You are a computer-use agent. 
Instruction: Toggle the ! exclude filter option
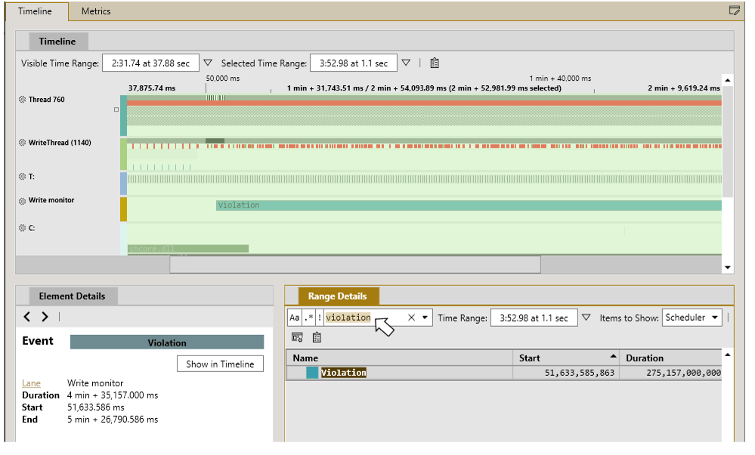(319, 318)
